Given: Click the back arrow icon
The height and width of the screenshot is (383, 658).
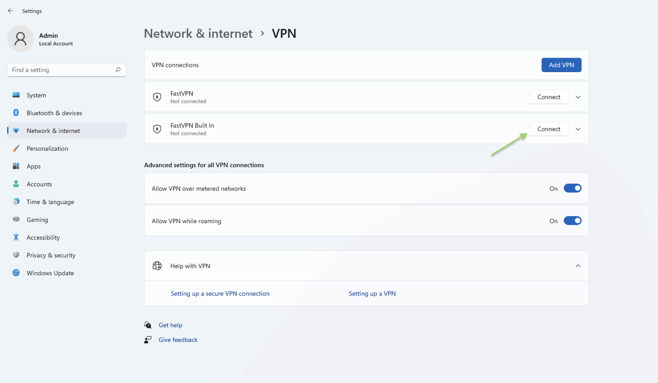Looking at the screenshot, I should (x=11, y=11).
